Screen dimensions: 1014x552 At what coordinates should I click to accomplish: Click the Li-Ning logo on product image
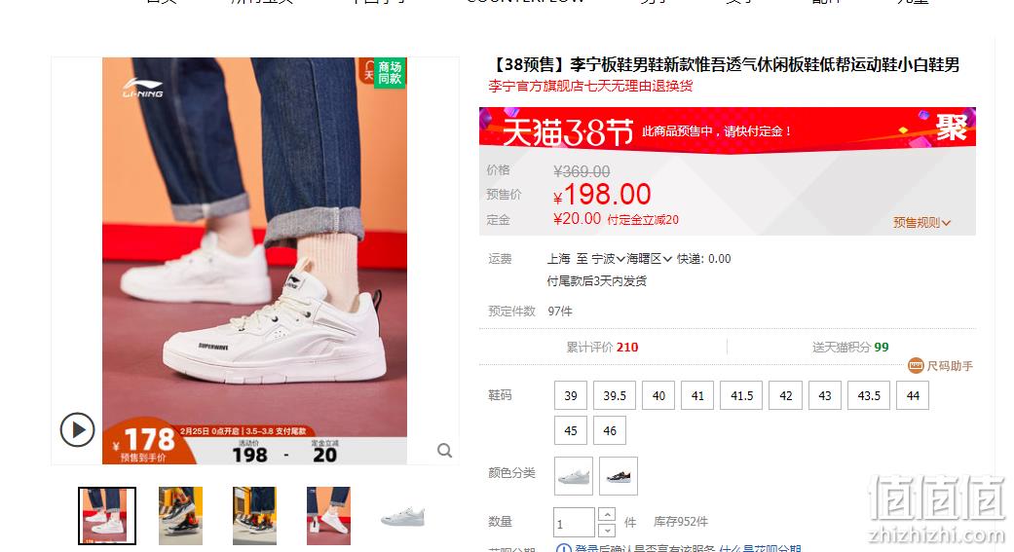pyautogui.click(x=143, y=88)
